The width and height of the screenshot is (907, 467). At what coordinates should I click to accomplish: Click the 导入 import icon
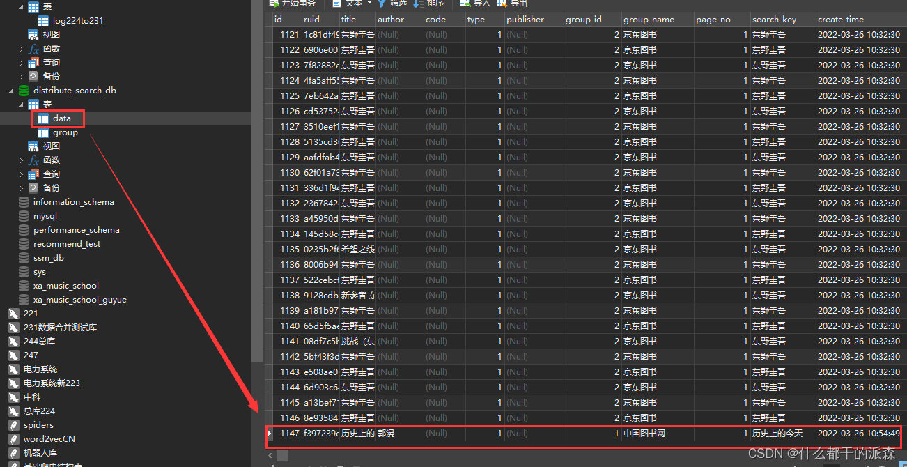pos(465,3)
